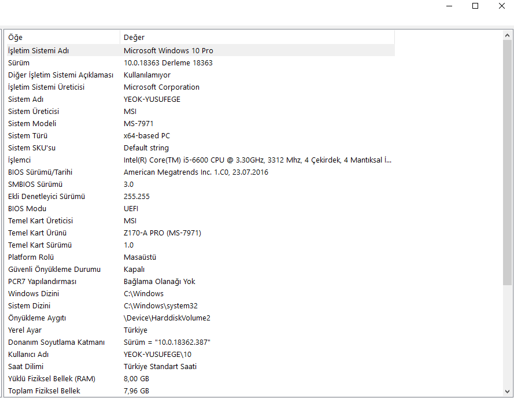This screenshot has height=398, width=514.
Task: Click the Türkiye Standart Saati value
Action: (160, 366)
